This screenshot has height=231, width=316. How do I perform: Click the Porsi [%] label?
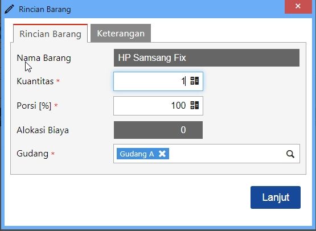(x=34, y=106)
